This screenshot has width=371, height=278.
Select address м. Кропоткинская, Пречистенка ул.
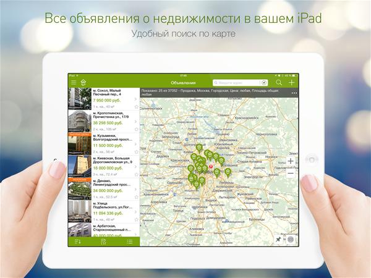(x=111, y=115)
